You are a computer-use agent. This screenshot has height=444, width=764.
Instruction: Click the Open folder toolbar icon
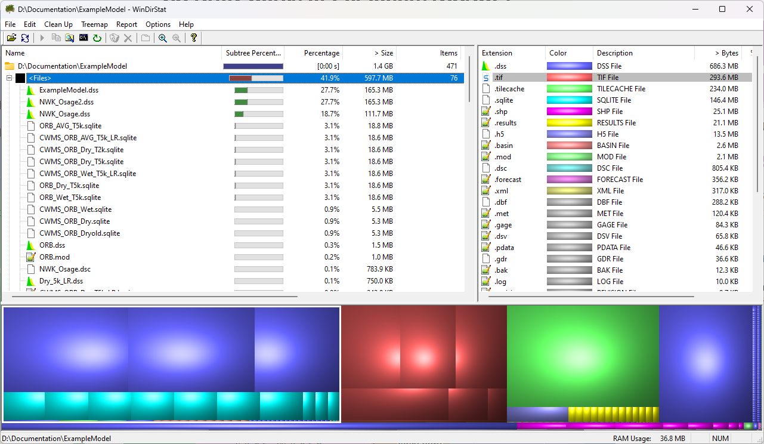coord(11,38)
